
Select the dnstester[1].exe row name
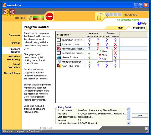pos(70,44)
